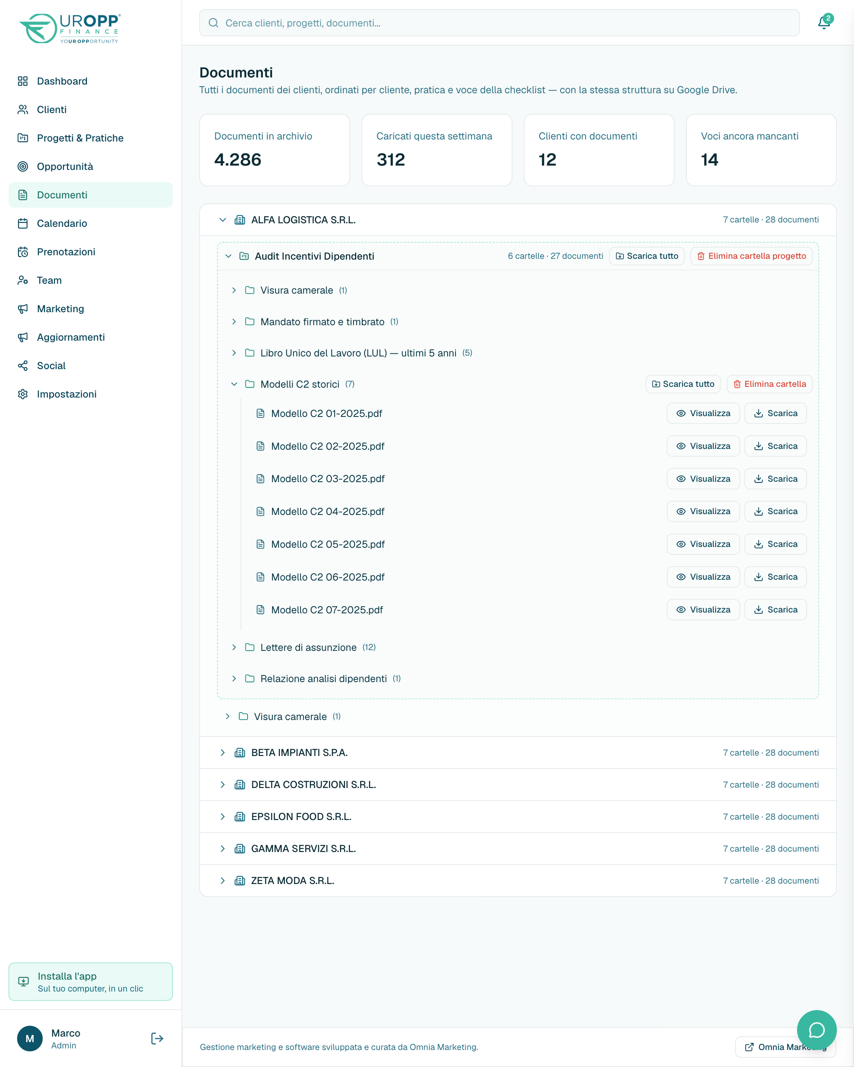Visualizza Modello C2 01-2025.pdf

pyautogui.click(x=703, y=413)
